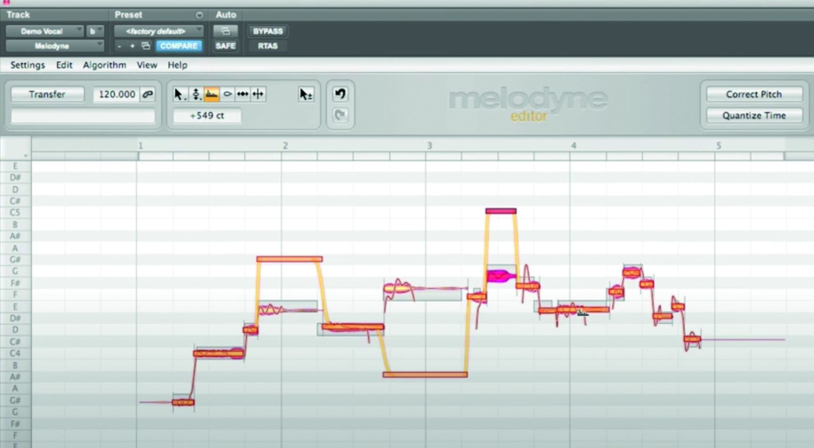Open the Melodyne plug-in selector
The width and height of the screenshot is (814, 448).
(54, 46)
